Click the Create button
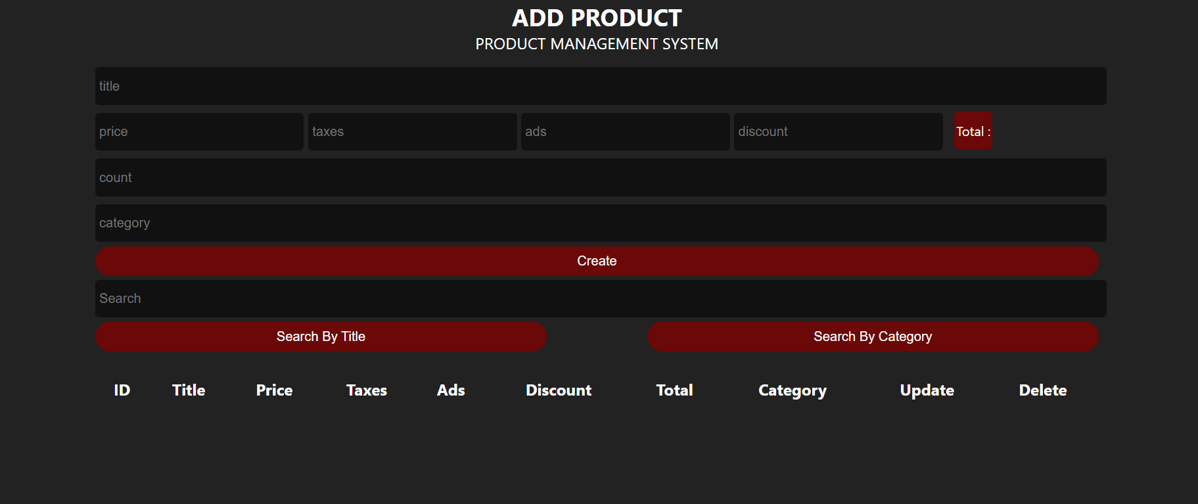 point(597,261)
